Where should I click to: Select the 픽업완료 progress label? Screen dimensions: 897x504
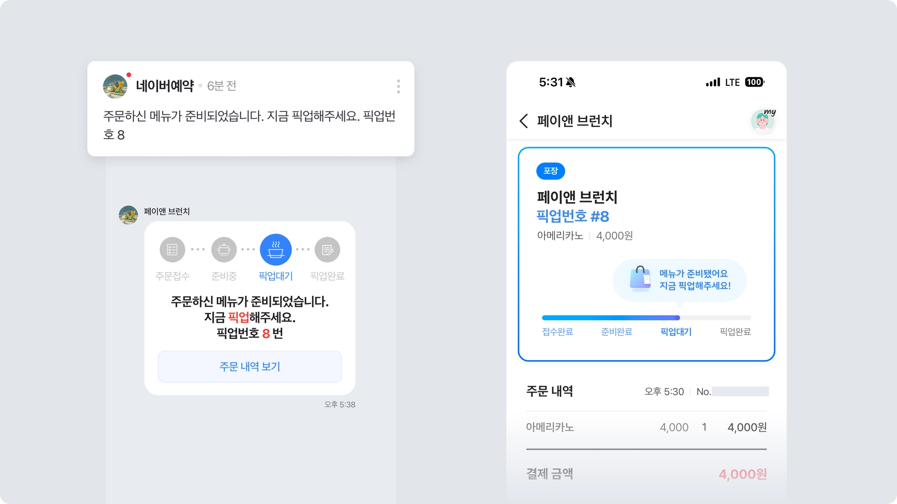(x=735, y=332)
